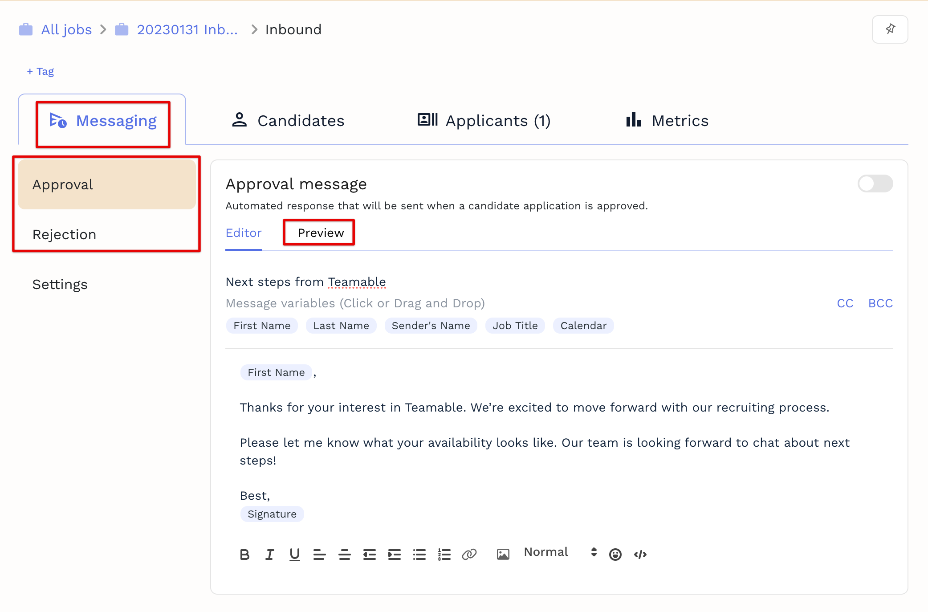Apply a numbered list to the message
This screenshot has width=928, height=612.
[444, 554]
